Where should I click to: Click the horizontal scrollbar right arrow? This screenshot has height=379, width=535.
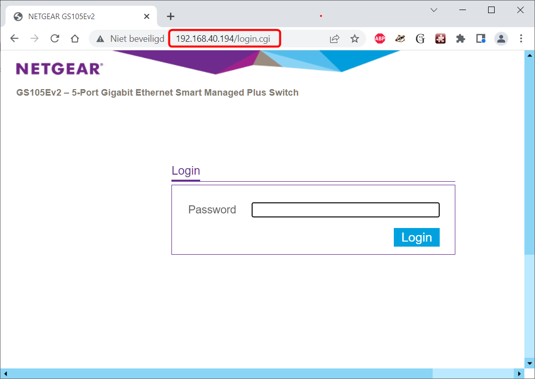(519, 373)
